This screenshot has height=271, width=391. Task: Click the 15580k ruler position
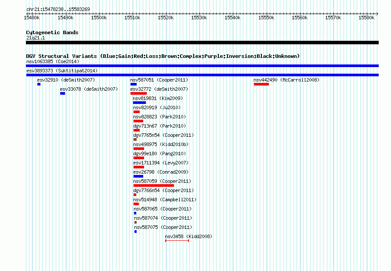tap(366, 18)
